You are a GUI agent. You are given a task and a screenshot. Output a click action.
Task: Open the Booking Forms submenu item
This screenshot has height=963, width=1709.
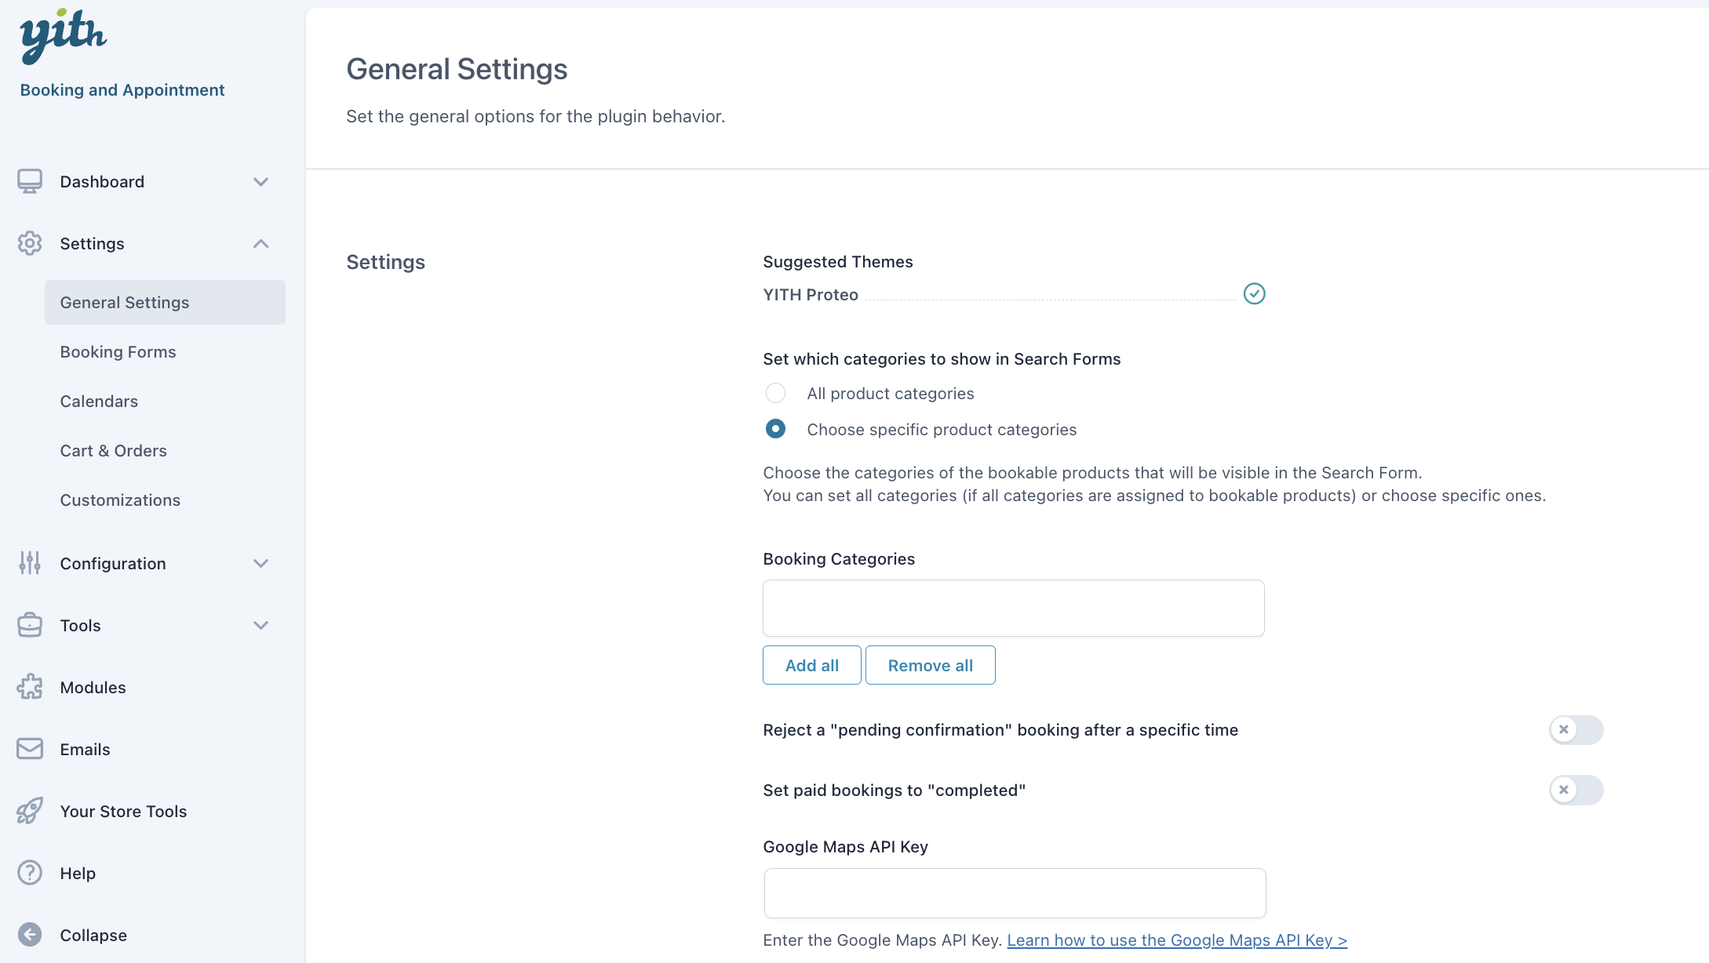click(118, 351)
